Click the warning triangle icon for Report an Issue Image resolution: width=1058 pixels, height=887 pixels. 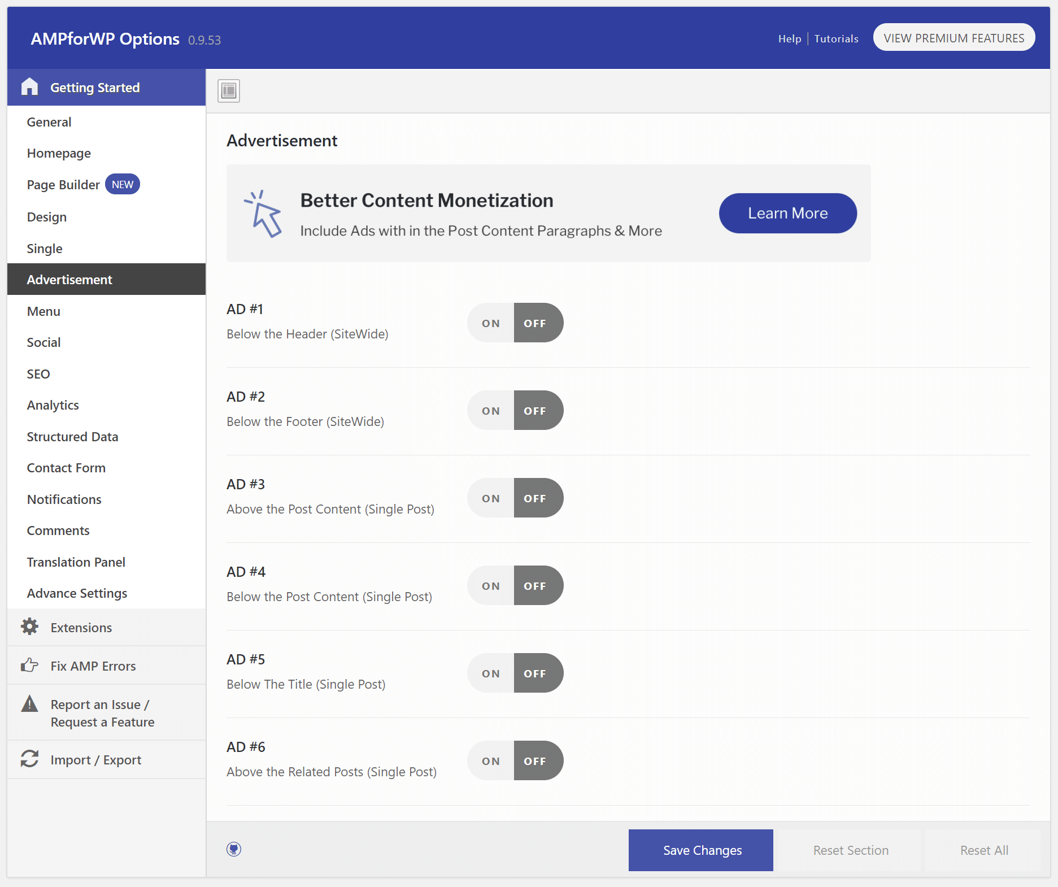click(29, 705)
